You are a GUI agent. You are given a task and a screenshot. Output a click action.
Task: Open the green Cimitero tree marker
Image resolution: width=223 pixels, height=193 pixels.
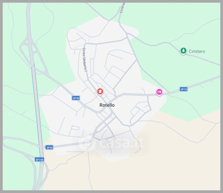183,51
